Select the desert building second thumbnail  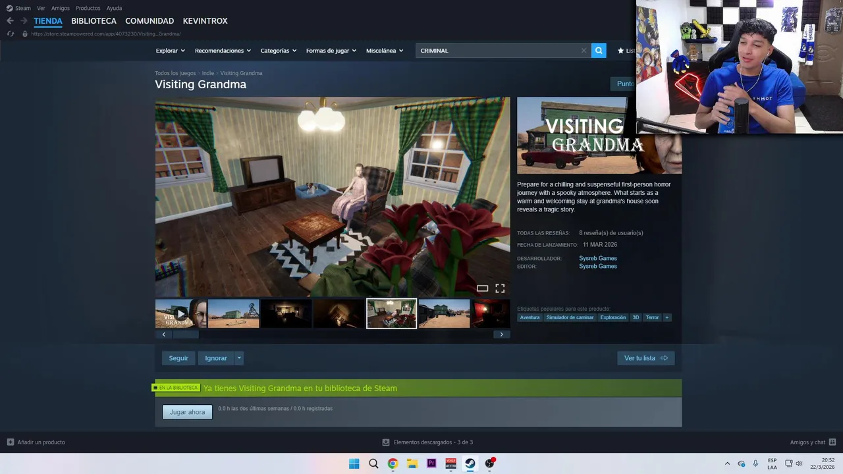(233, 314)
